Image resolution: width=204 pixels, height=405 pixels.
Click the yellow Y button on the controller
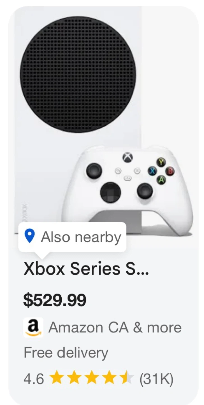(x=161, y=162)
